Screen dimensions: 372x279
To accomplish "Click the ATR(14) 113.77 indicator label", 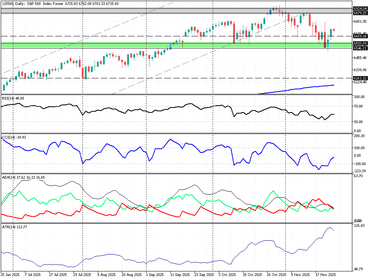I will [x=15, y=227].
